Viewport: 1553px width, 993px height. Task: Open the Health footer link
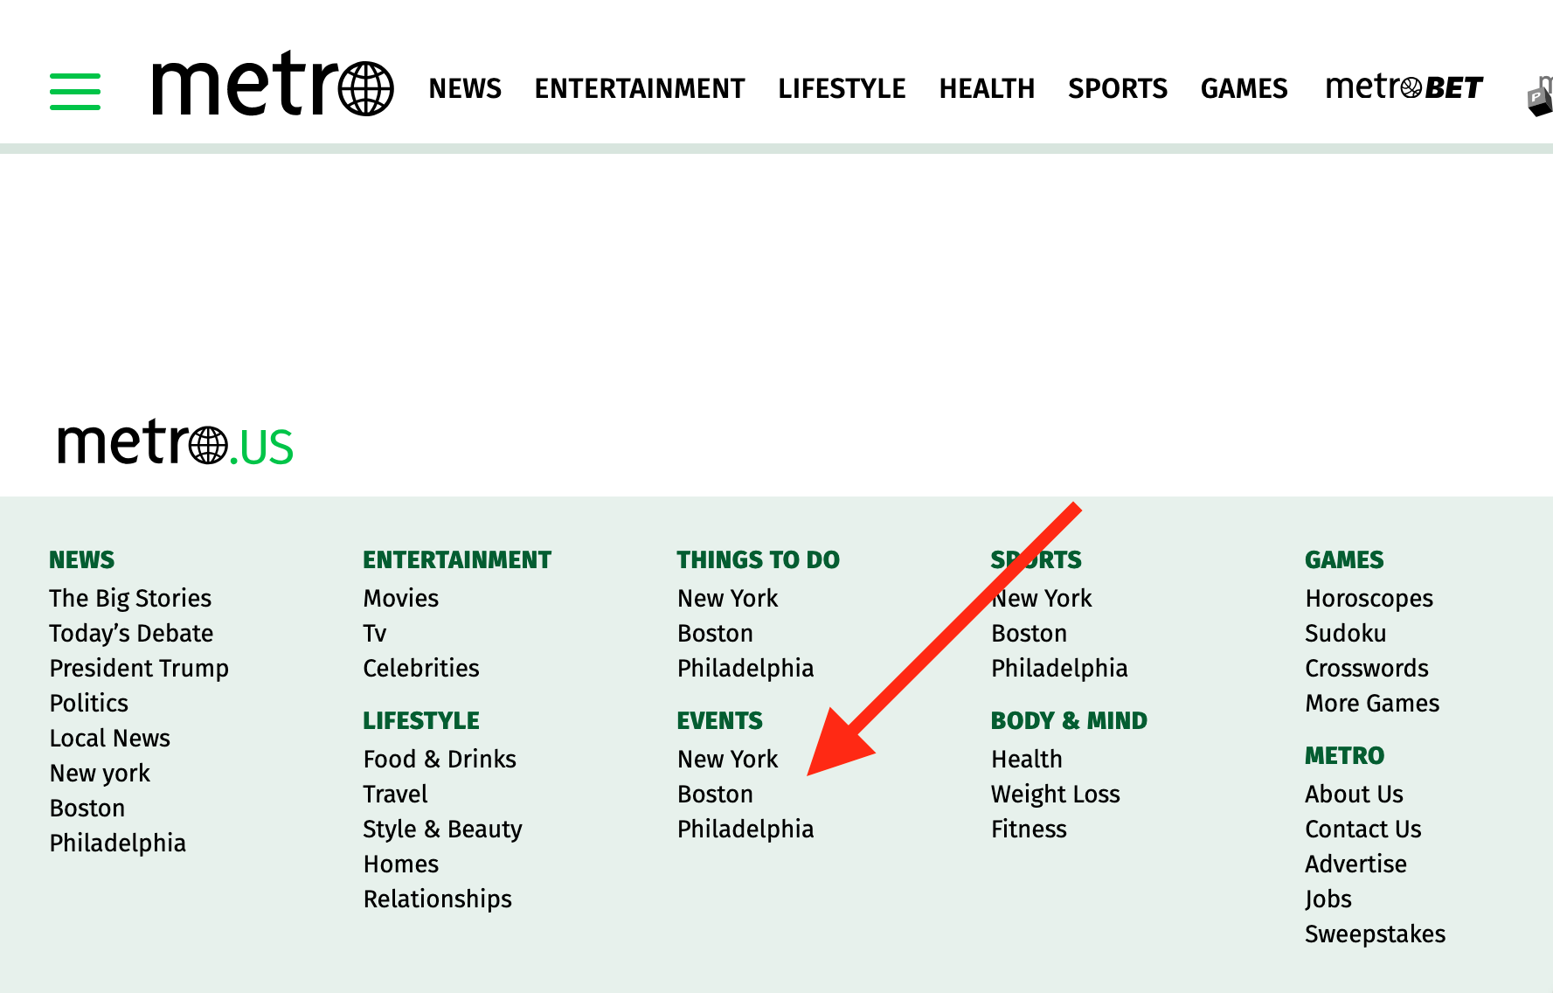click(x=1027, y=760)
